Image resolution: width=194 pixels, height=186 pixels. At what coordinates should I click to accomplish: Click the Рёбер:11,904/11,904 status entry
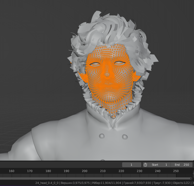pos(107,183)
